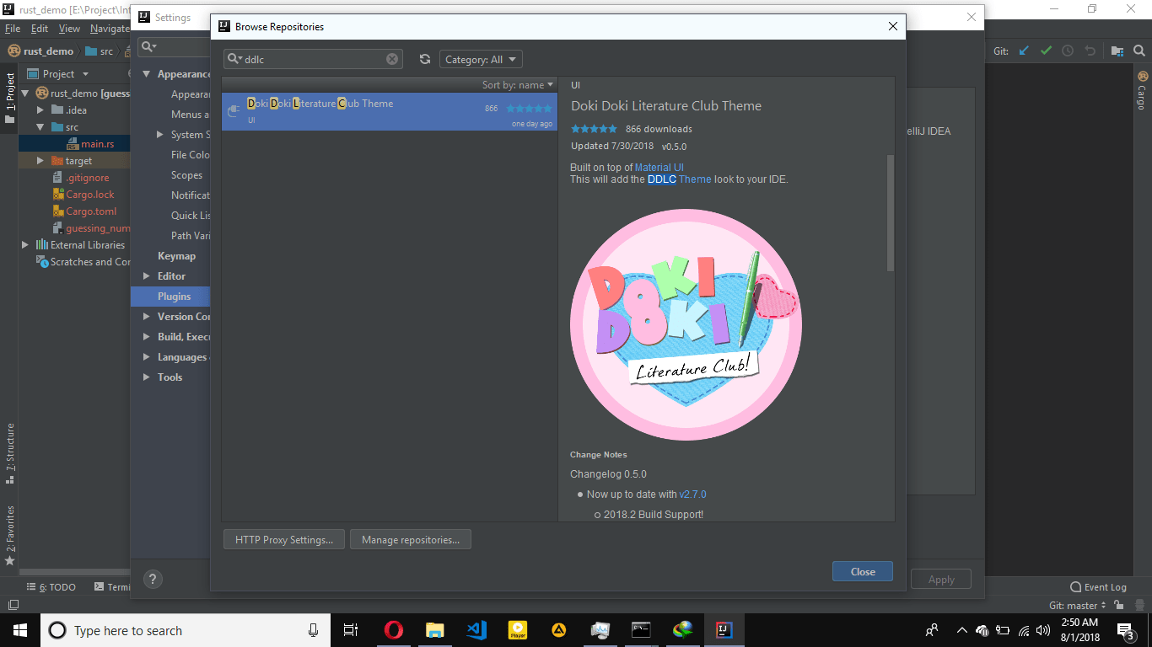Click the HTTP Proxy Settings button
The width and height of the screenshot is (1152, 647).
[x=284, y=540]
